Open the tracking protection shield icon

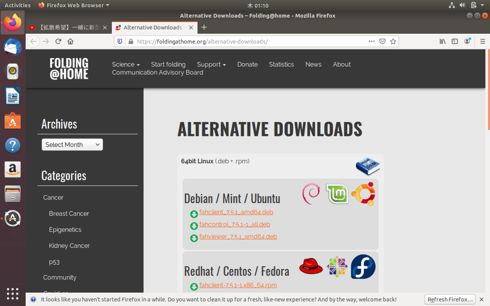[120, 41]
